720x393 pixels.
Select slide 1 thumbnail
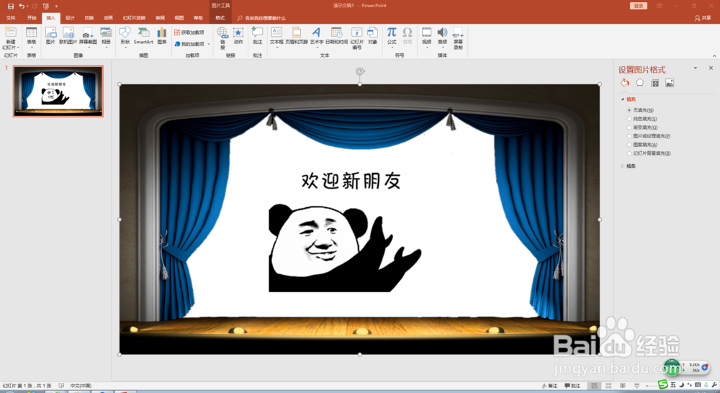[x=58, y=91]
